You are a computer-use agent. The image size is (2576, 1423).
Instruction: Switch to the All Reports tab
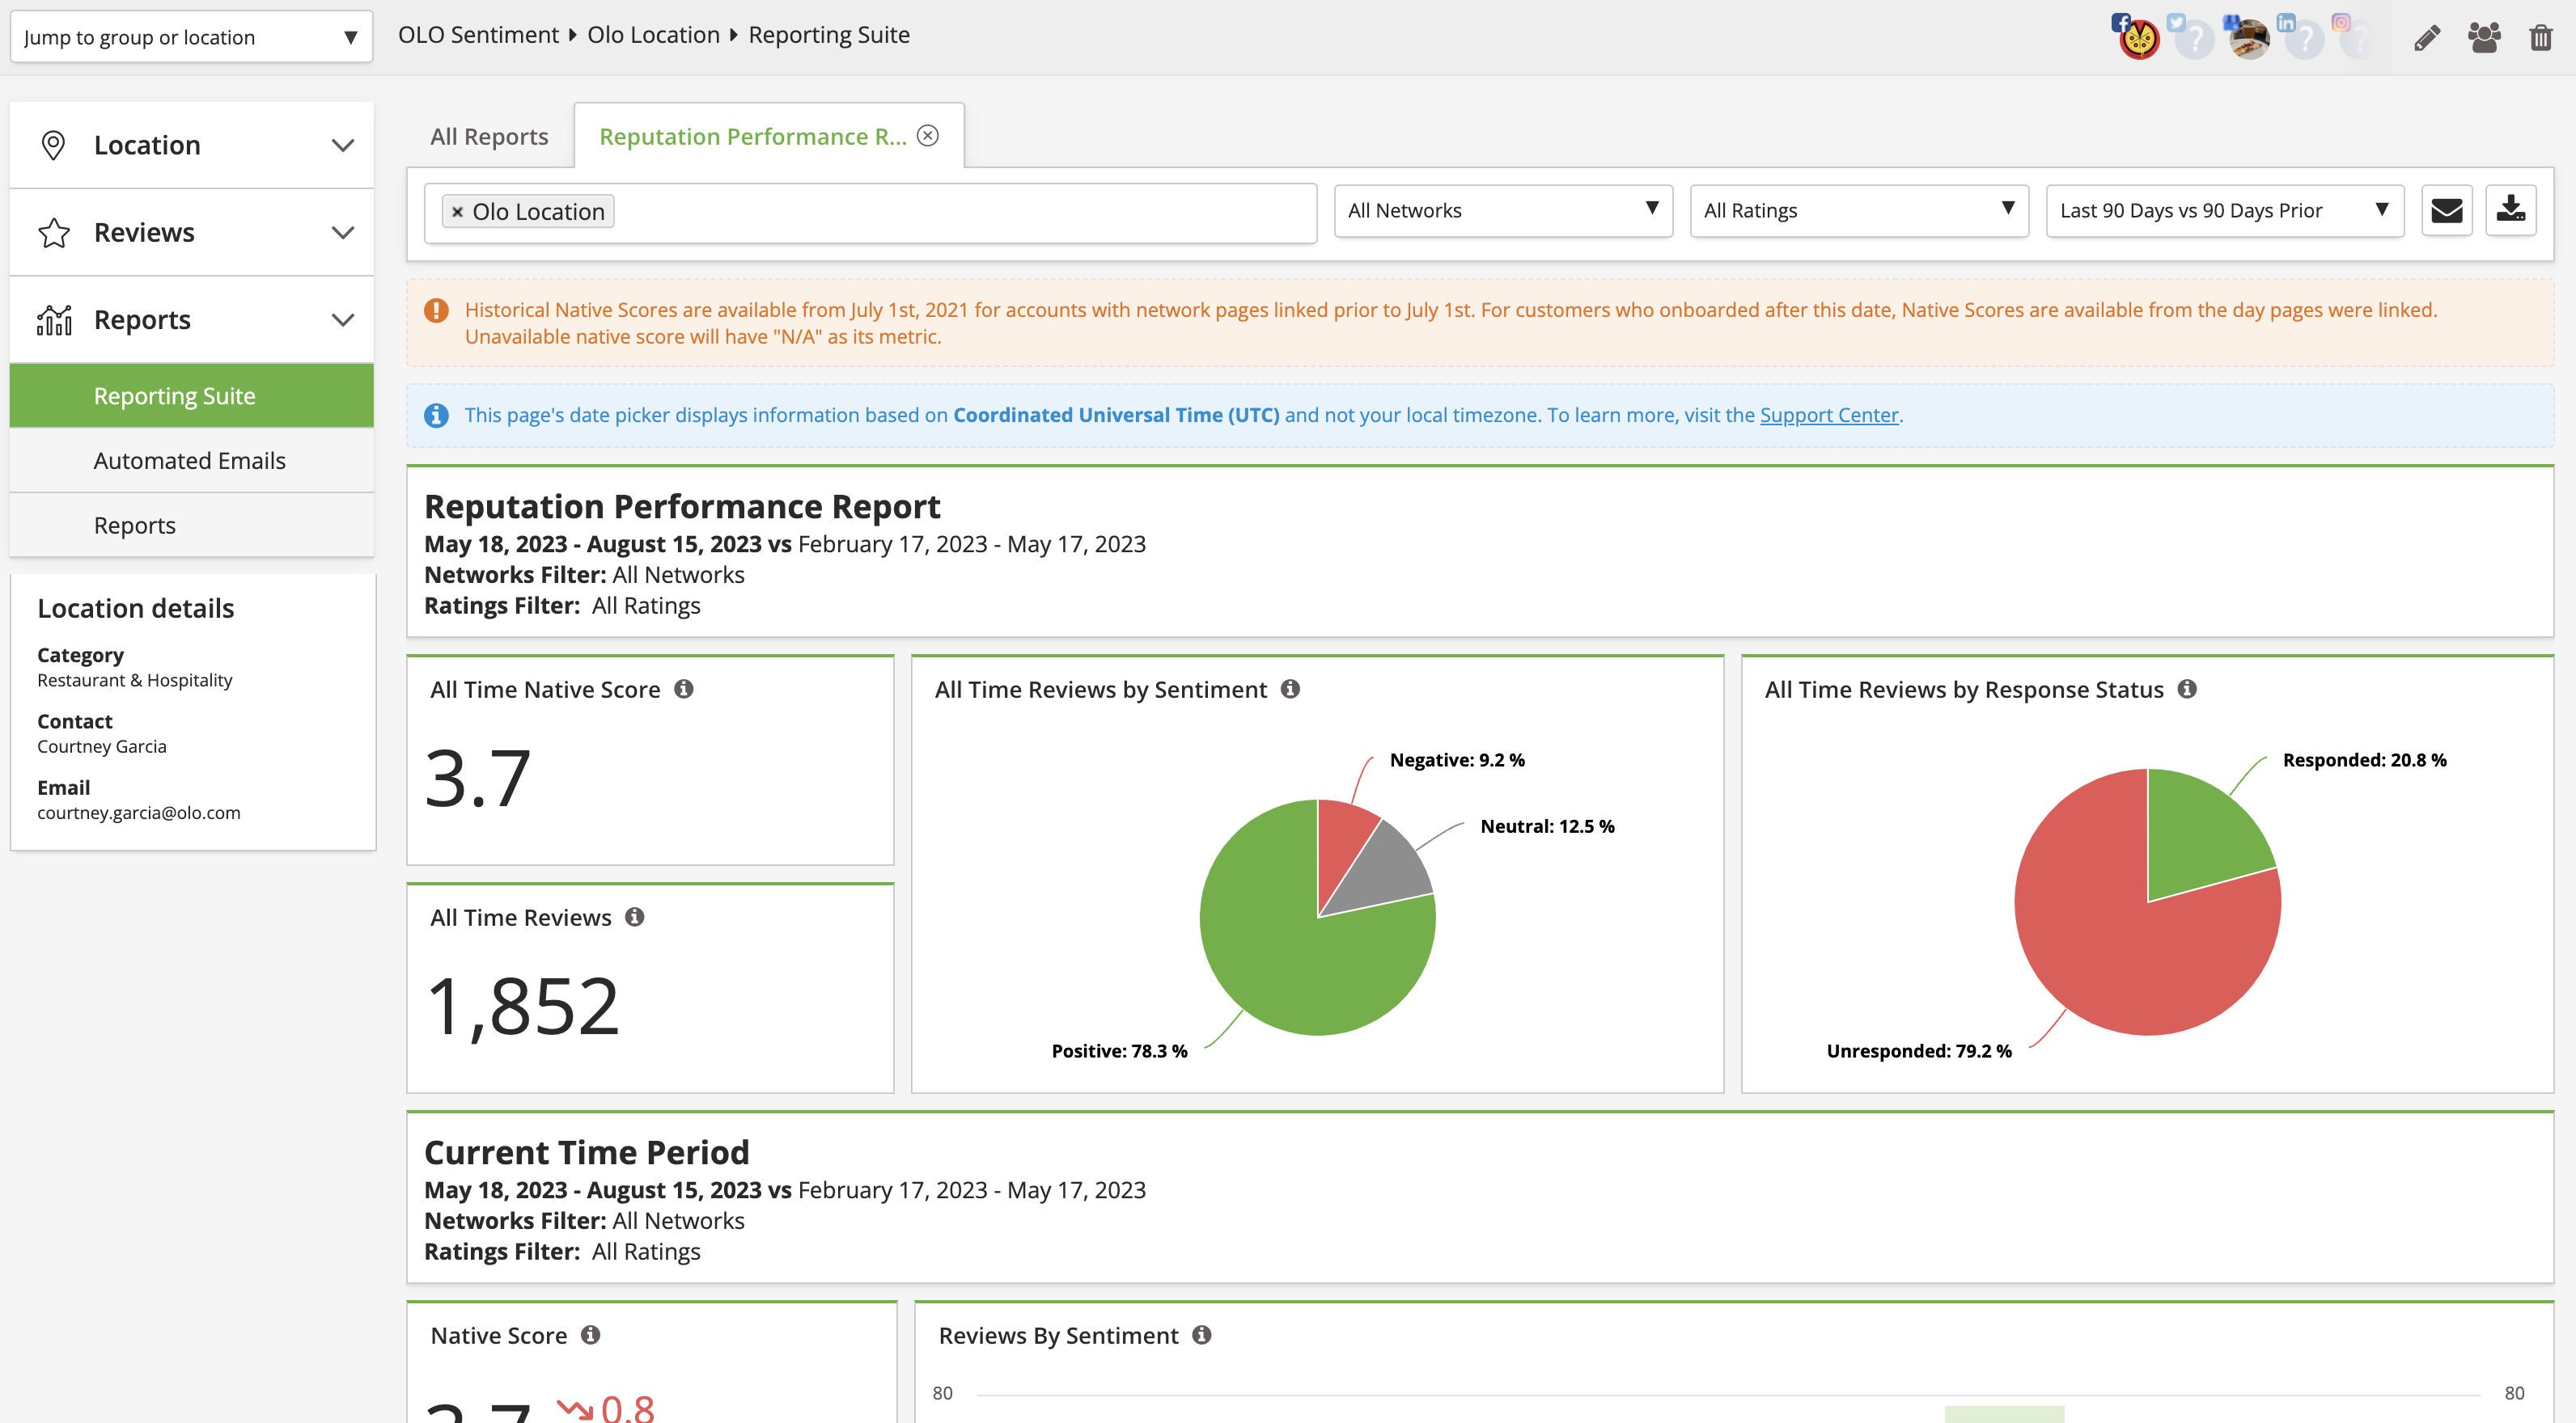coord(489,137)
